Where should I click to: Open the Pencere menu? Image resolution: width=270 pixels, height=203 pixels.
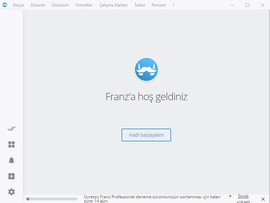pyautogui.click(x=159, y=5)
